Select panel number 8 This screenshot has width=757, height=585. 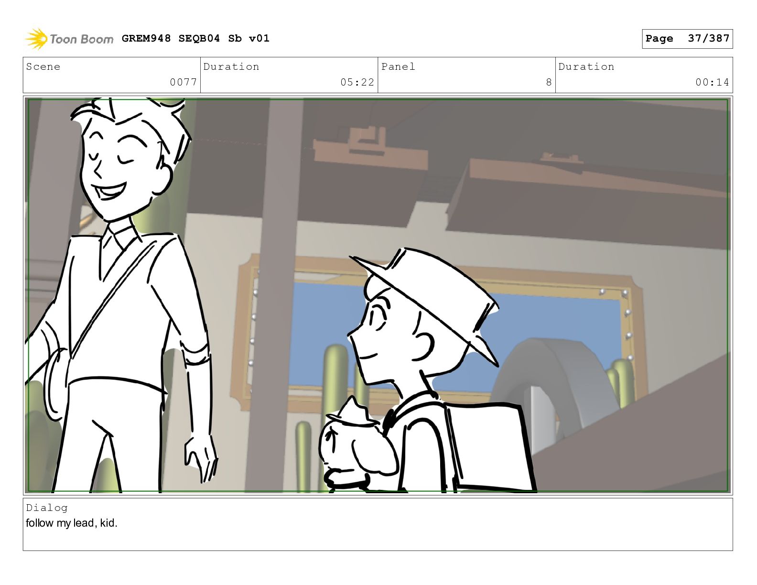click(x=549, y=82)
